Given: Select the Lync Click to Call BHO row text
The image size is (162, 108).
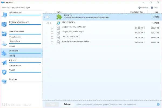Looking at the screenshot, I should [70, 36].
